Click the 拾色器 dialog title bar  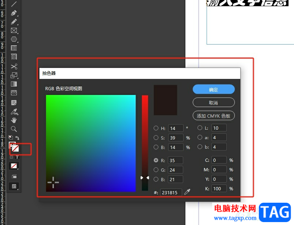coord(140,73)
